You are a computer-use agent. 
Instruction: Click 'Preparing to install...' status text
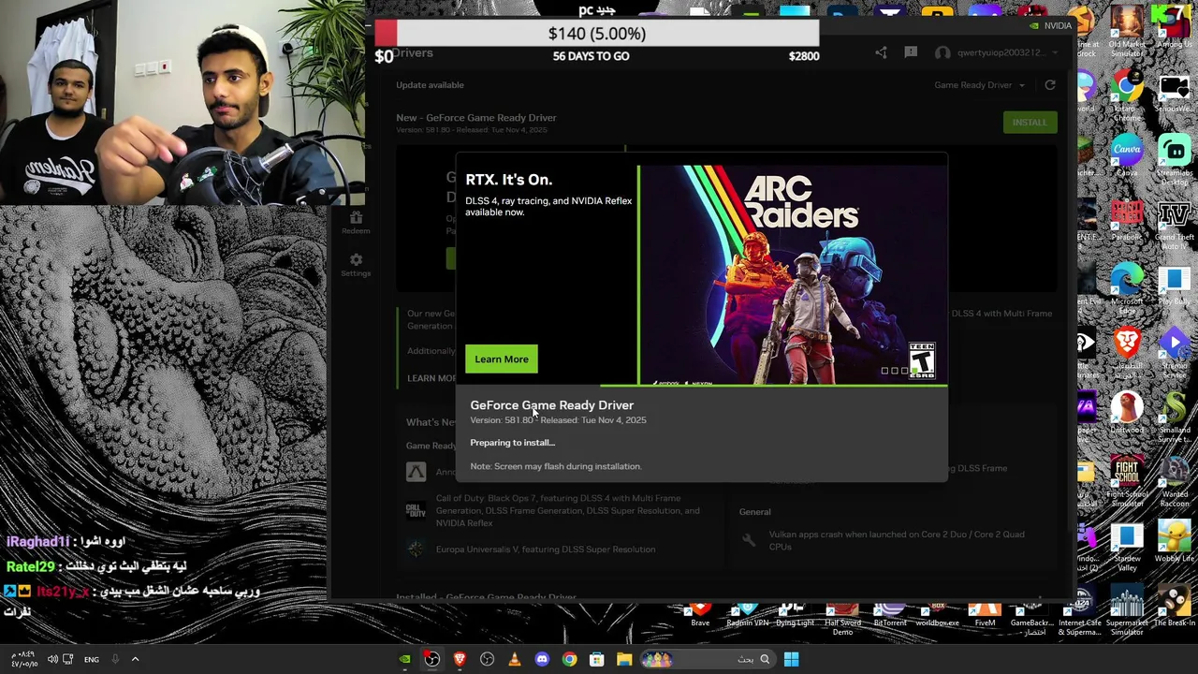coord(512,443)
